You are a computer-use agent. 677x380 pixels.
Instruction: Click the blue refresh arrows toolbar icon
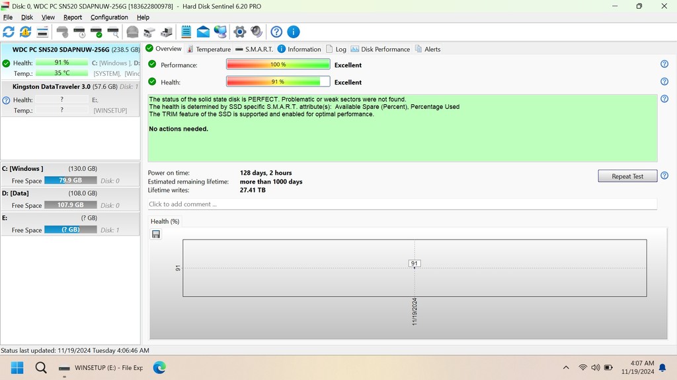click(x=9, y=32)
